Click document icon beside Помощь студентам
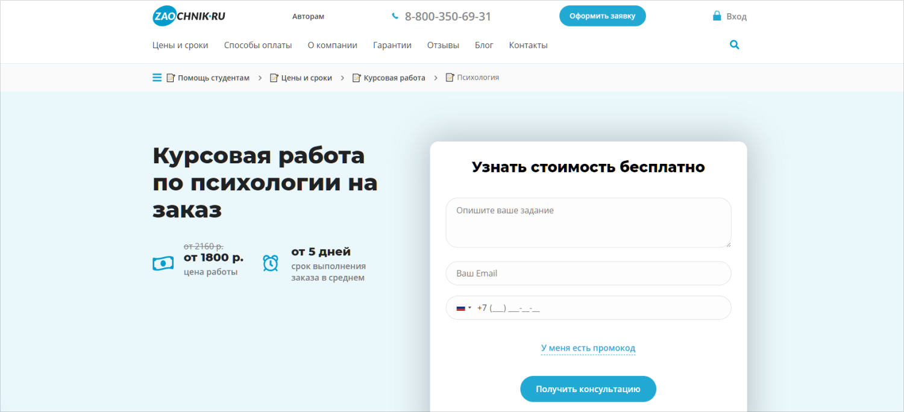Image resolution: width=904 pixels, height=412 pixels. click(x=171, y=78)
